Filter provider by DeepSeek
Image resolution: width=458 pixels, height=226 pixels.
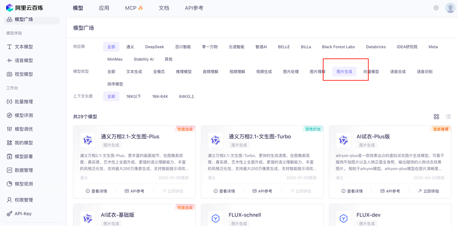155,47
